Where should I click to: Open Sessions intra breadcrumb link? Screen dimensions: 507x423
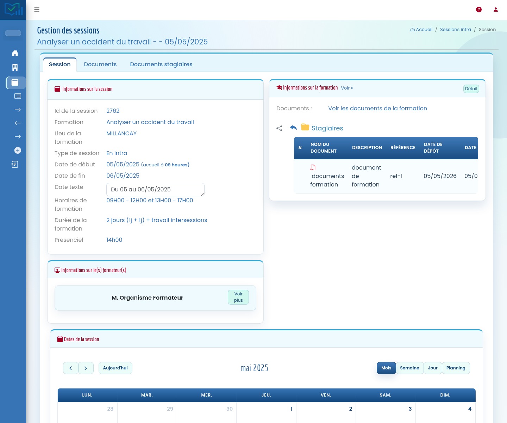pyautogui.click(x=456, y=30)
